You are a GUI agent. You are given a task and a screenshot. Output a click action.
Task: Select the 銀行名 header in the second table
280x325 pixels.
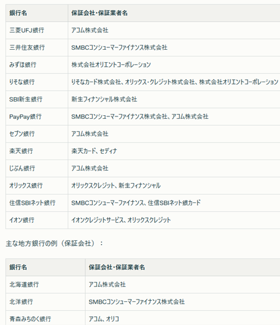[45, 267]
